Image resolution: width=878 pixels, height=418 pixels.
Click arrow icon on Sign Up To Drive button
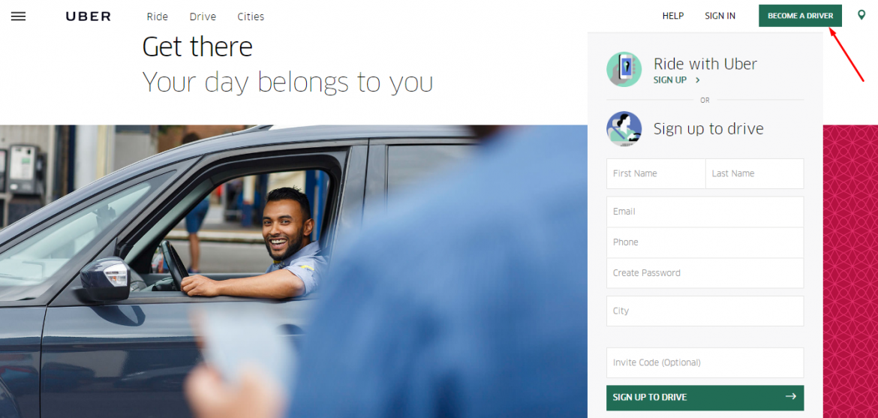click(791, 397)
